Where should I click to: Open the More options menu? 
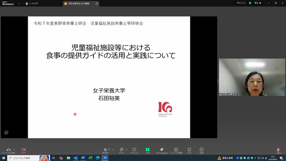(x=202, y=151)
